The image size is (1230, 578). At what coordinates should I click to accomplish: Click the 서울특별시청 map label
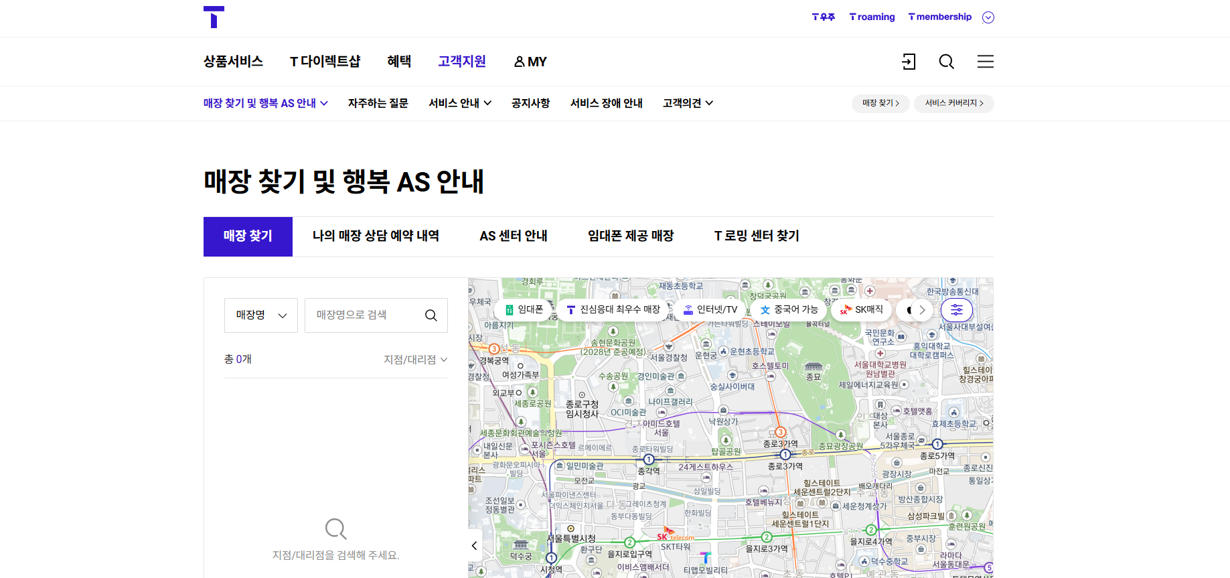pos(571,538)
